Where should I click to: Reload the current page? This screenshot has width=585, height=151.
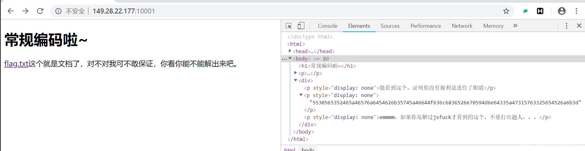click(40, 11)
